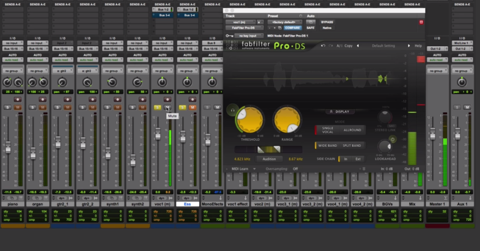Go to previous preset with left arrow
Image resolution: width=480 pixels, height=251 pixels.
358,46
